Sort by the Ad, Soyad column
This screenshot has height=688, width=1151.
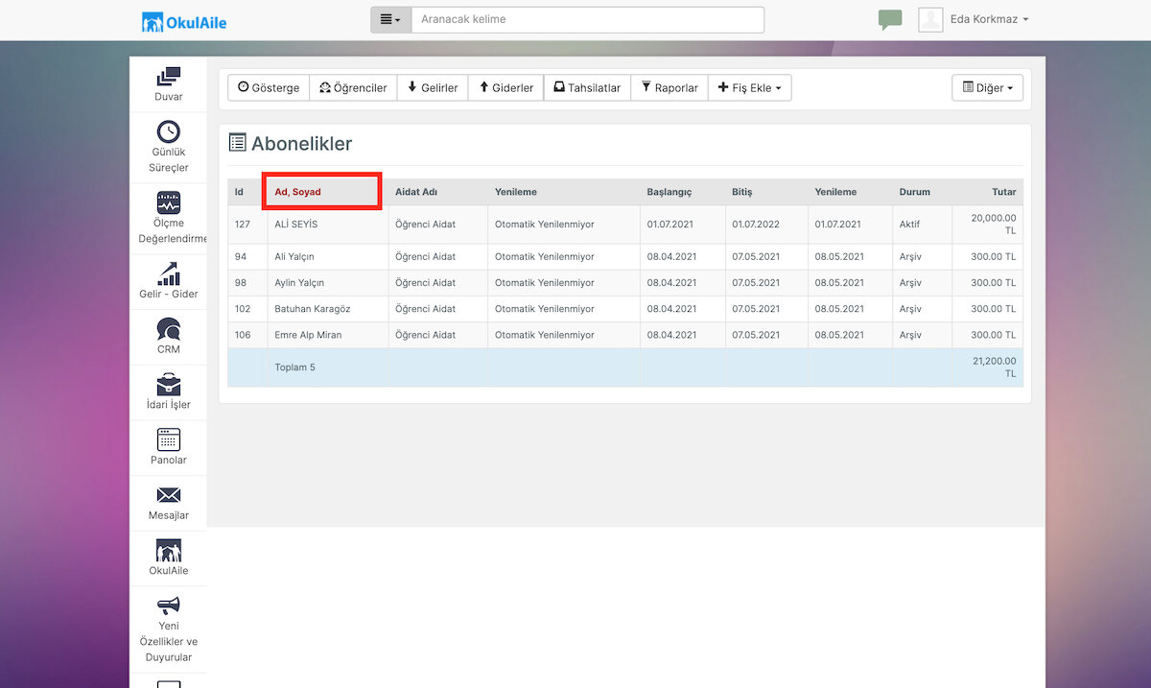(298, 192)
